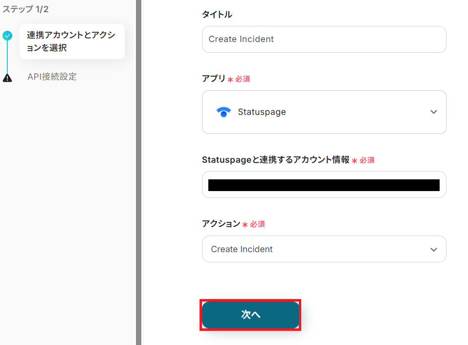Click the 必須 marker beside アカウント情報

(x=367, y=160)
